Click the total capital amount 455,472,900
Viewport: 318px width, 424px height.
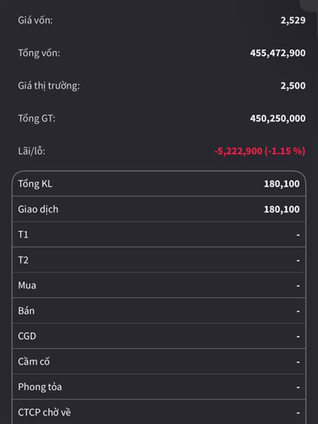(x=278, y=53)
